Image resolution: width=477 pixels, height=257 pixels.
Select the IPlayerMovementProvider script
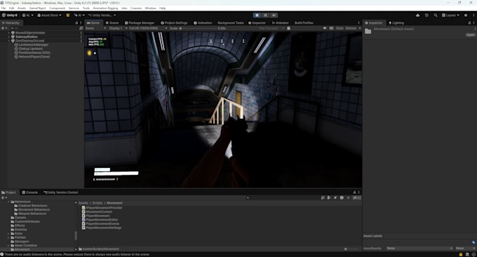pyautogui.click(x=102, y=208)
